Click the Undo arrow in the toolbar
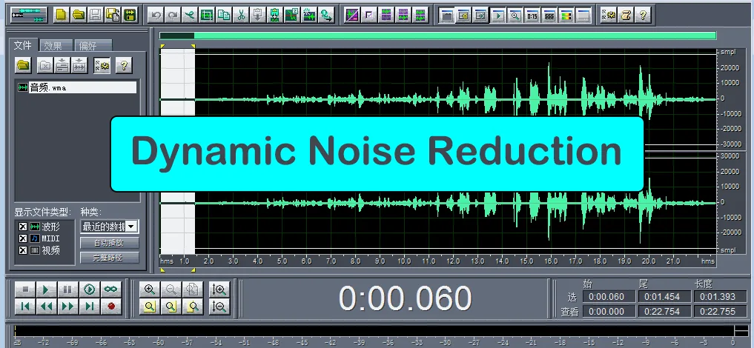The width and height of the screenshot is (754, 348). pyautogui.click(x=156, y=14)
